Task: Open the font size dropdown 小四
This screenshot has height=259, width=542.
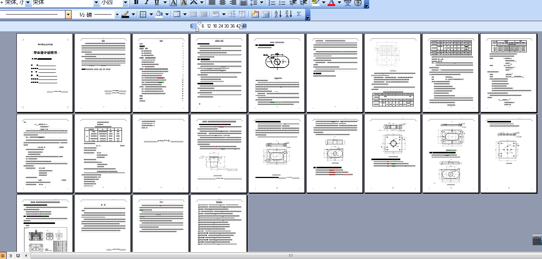Action: pyautogui.click(x=125, y=3)
